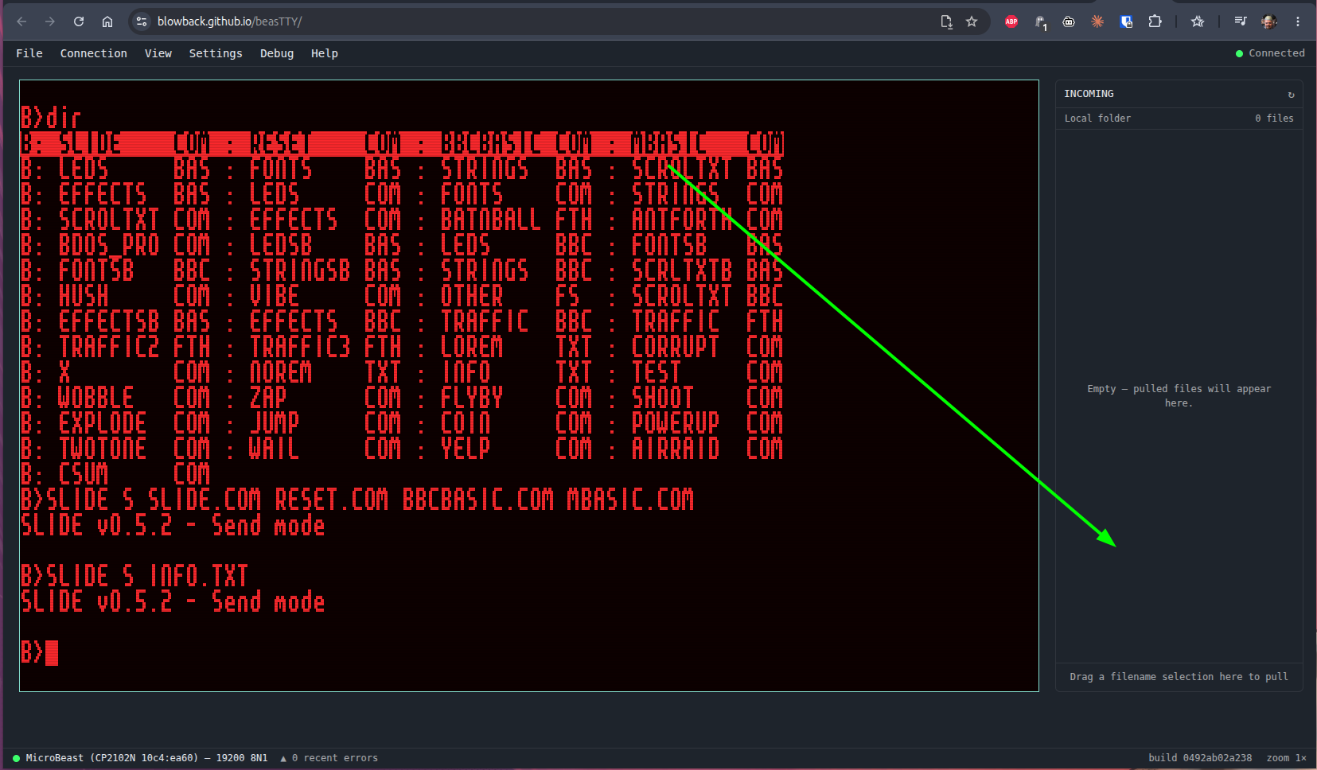Click EXPLODE in the directory listing

(x=103, y=423)
